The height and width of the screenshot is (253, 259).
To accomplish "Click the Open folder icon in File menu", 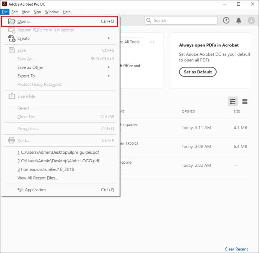I will click(12, 21).
